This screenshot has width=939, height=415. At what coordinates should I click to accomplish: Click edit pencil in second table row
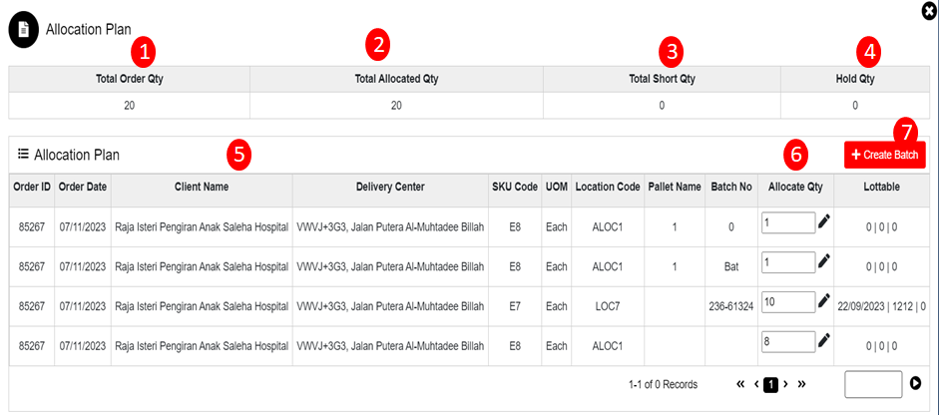coord(824,261)
